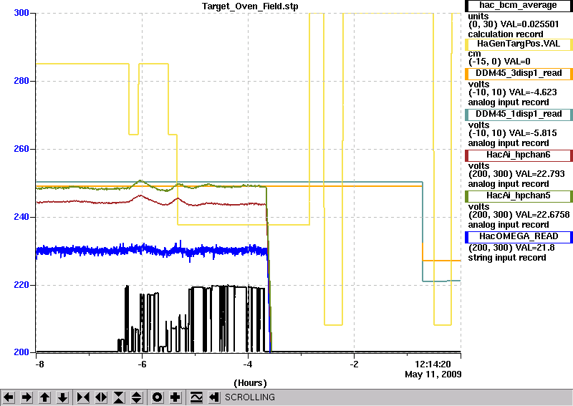
Task: Click the SCROLLING status label
Action: point(250,397)
